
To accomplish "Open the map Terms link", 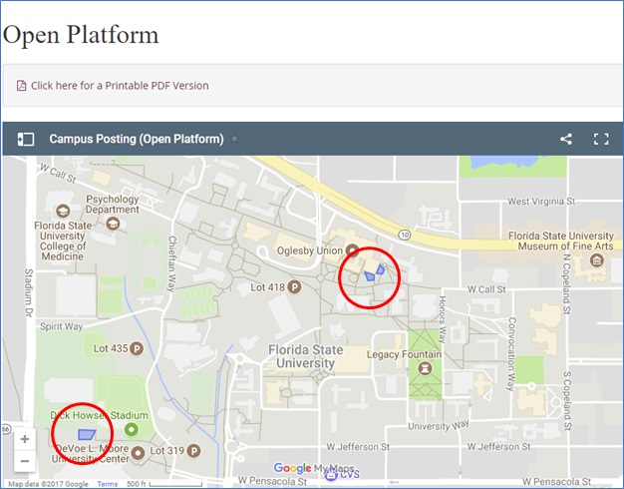I will point(107,484).
